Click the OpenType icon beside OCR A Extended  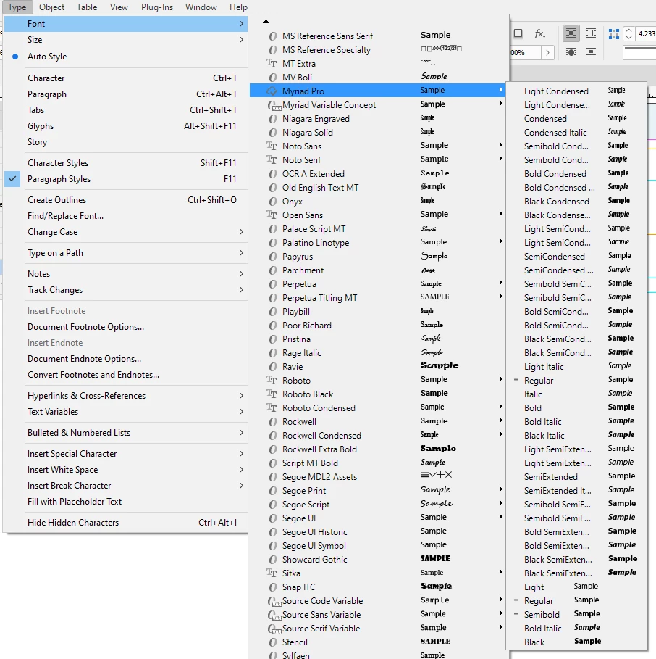(x=273, y=174)
